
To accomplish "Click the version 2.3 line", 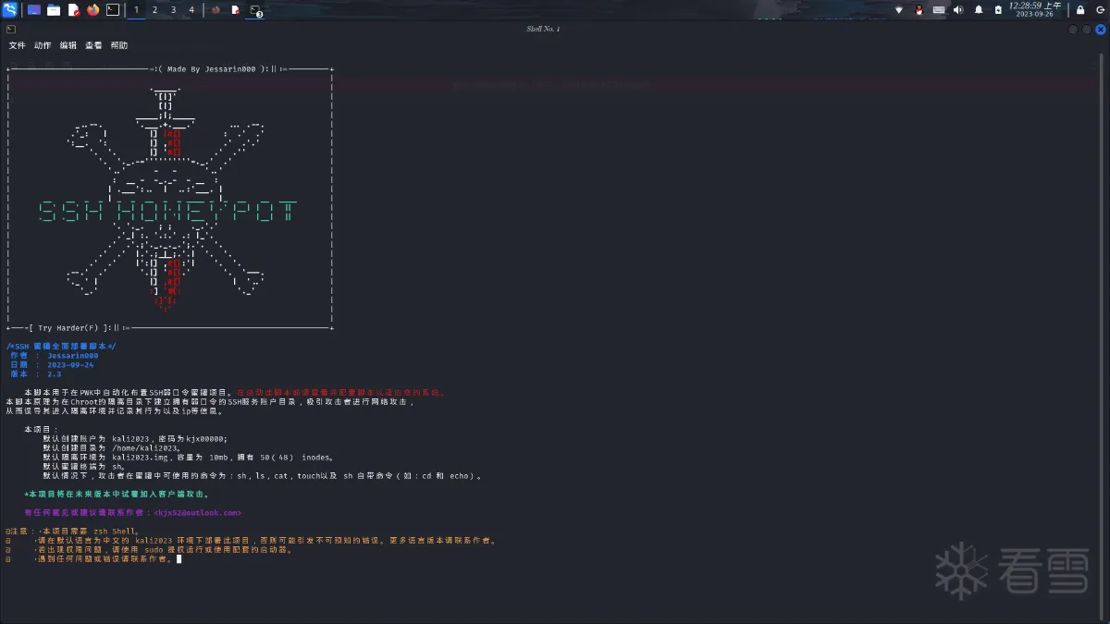I will click(35, 373).
